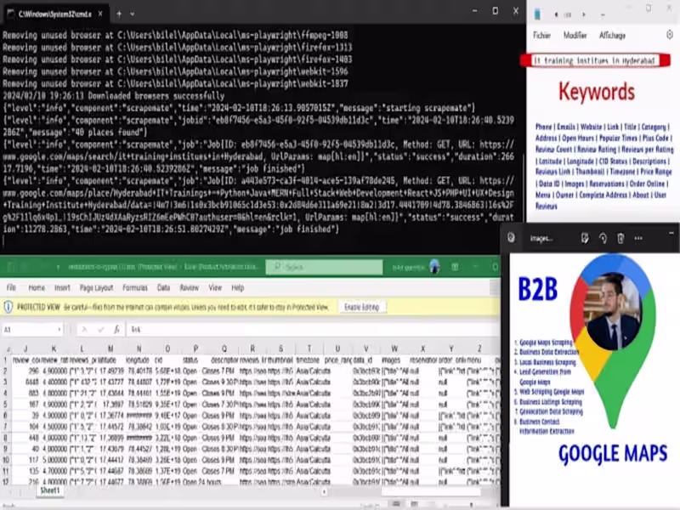Switch to the Review tab in Excel
The height and width of the screenshot is (510, 680).
(x=189, y=287)
